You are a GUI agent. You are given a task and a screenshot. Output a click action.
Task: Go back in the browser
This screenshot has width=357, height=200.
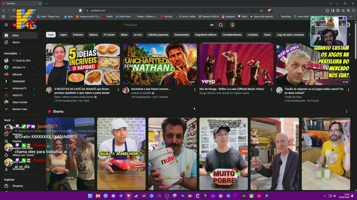[x=4, y=11]
